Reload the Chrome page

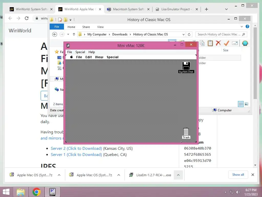(27, 18)
